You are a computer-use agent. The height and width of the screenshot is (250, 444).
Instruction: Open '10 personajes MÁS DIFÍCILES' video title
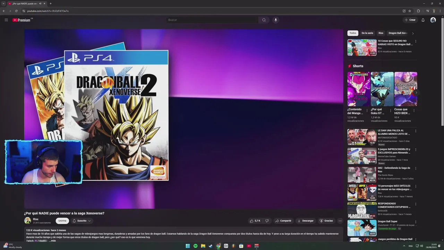point(395,187)
